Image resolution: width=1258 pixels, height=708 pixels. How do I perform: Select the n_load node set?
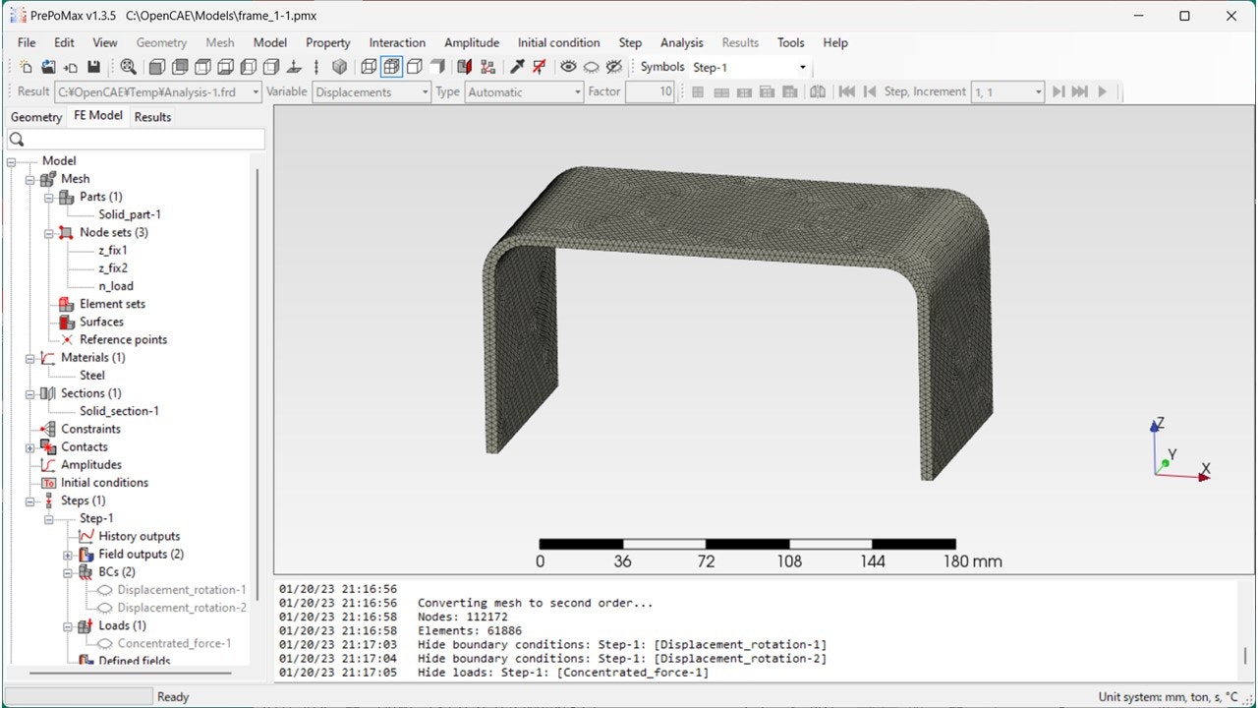116,286
